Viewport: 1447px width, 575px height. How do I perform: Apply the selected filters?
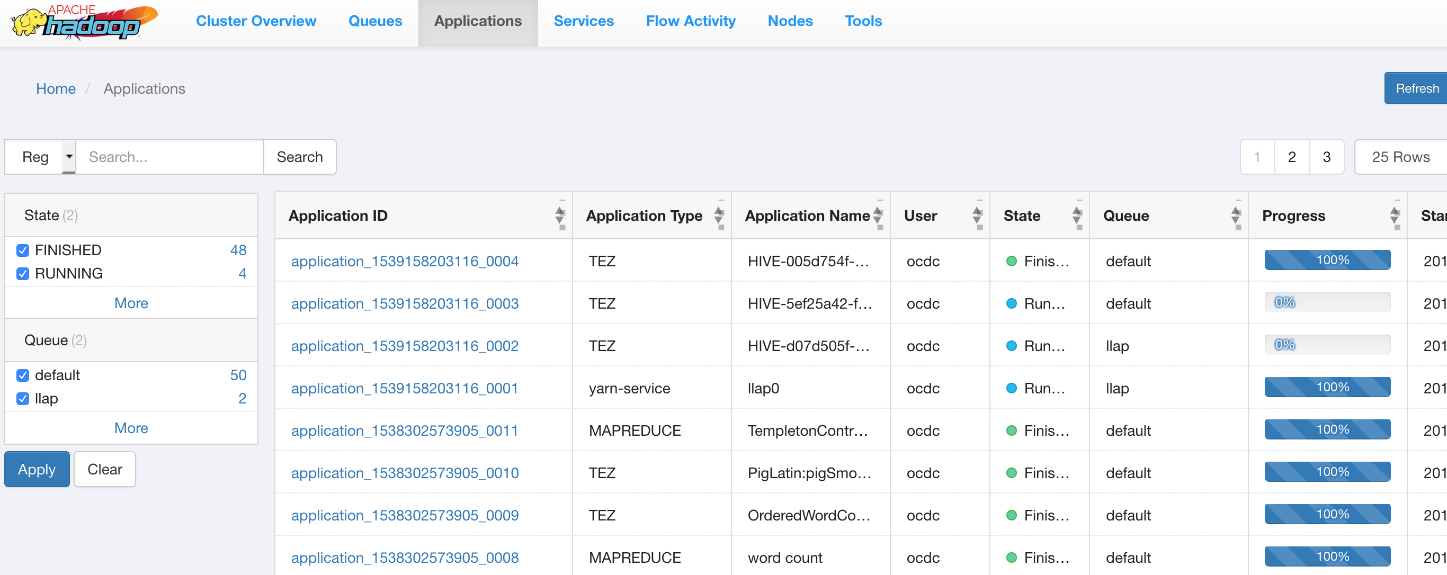[37, 470]
